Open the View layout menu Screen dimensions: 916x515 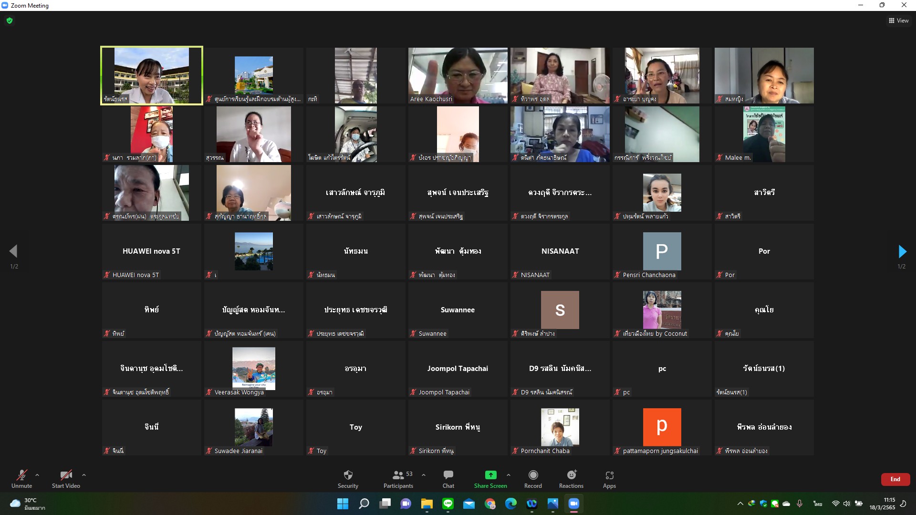click(x=898, y=21)
